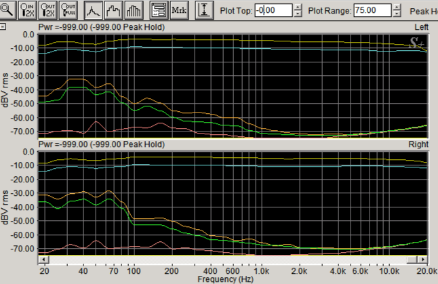Viewport: 438px width, 284px height.
Task: Toggle the overlay legend panel button
Action: pos(159,9)
